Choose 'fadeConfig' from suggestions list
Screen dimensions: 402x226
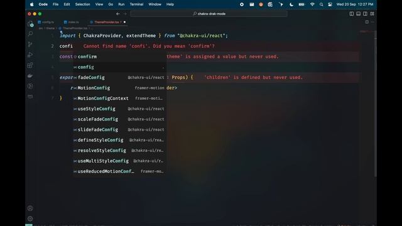[120, 77]
